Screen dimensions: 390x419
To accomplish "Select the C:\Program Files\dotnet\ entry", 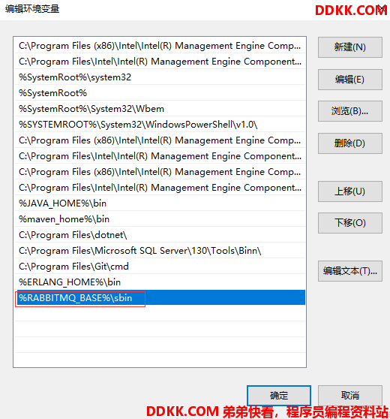I will 160,234.
